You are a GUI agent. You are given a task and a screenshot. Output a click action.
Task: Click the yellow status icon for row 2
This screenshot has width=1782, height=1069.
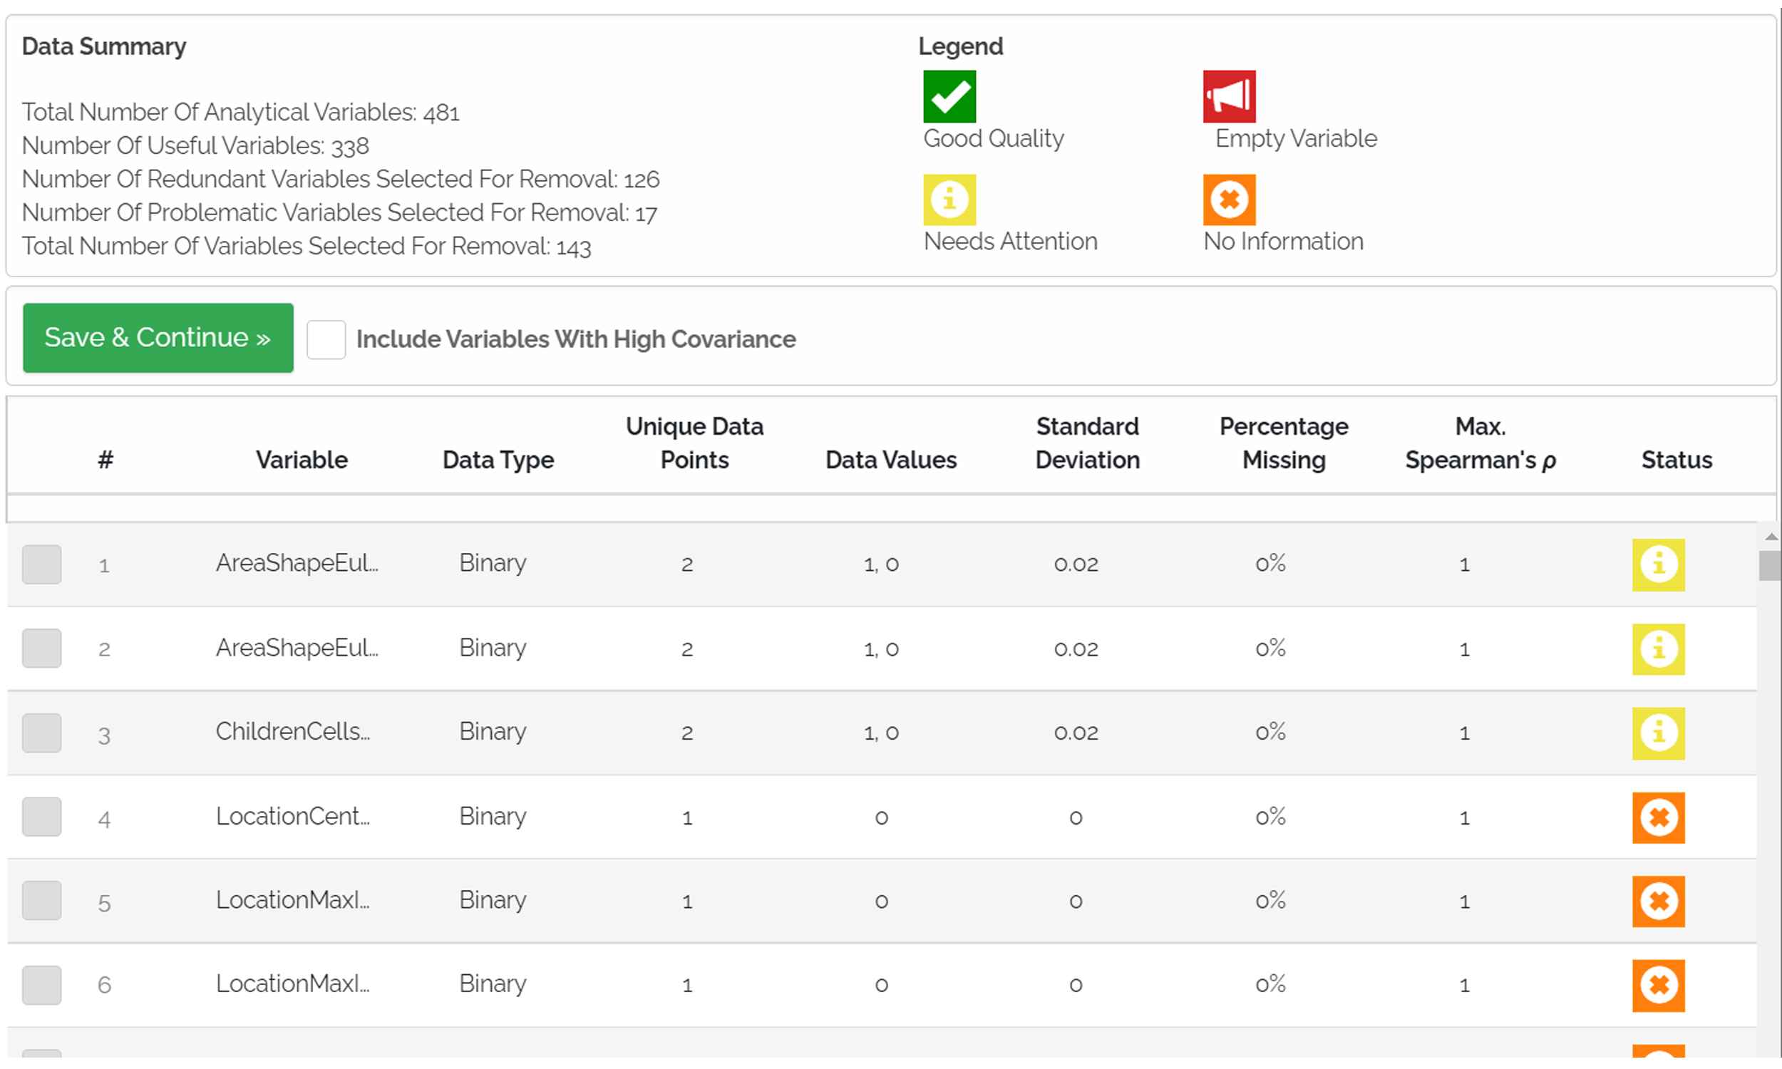(1657, 649)
